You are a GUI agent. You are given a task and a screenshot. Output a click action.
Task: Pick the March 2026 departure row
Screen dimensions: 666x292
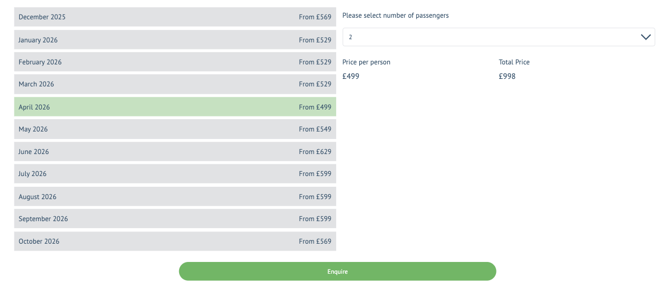coord(175,84)
